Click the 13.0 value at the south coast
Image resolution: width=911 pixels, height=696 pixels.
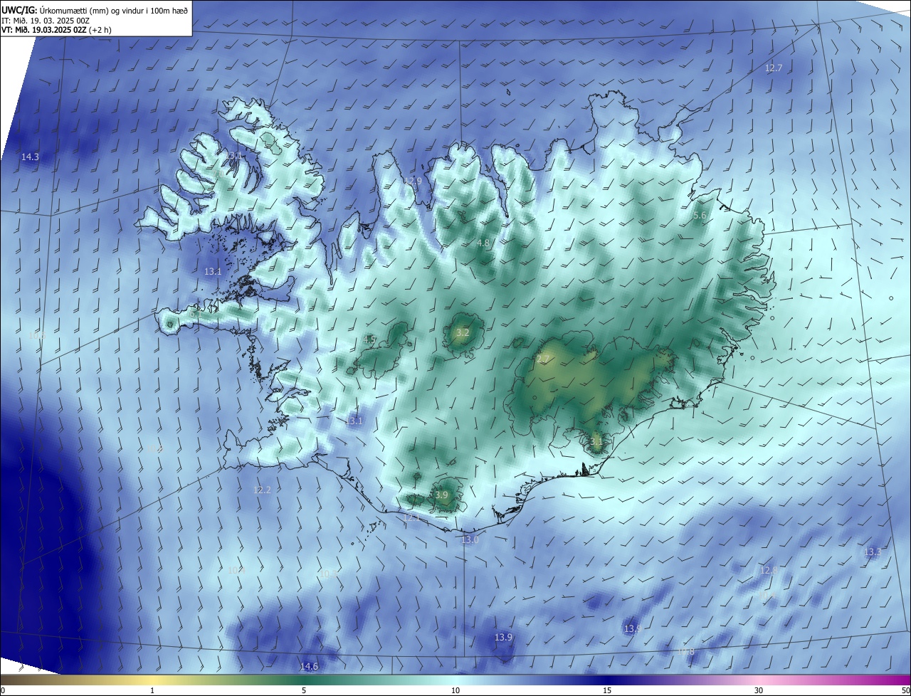pos(470,540)
